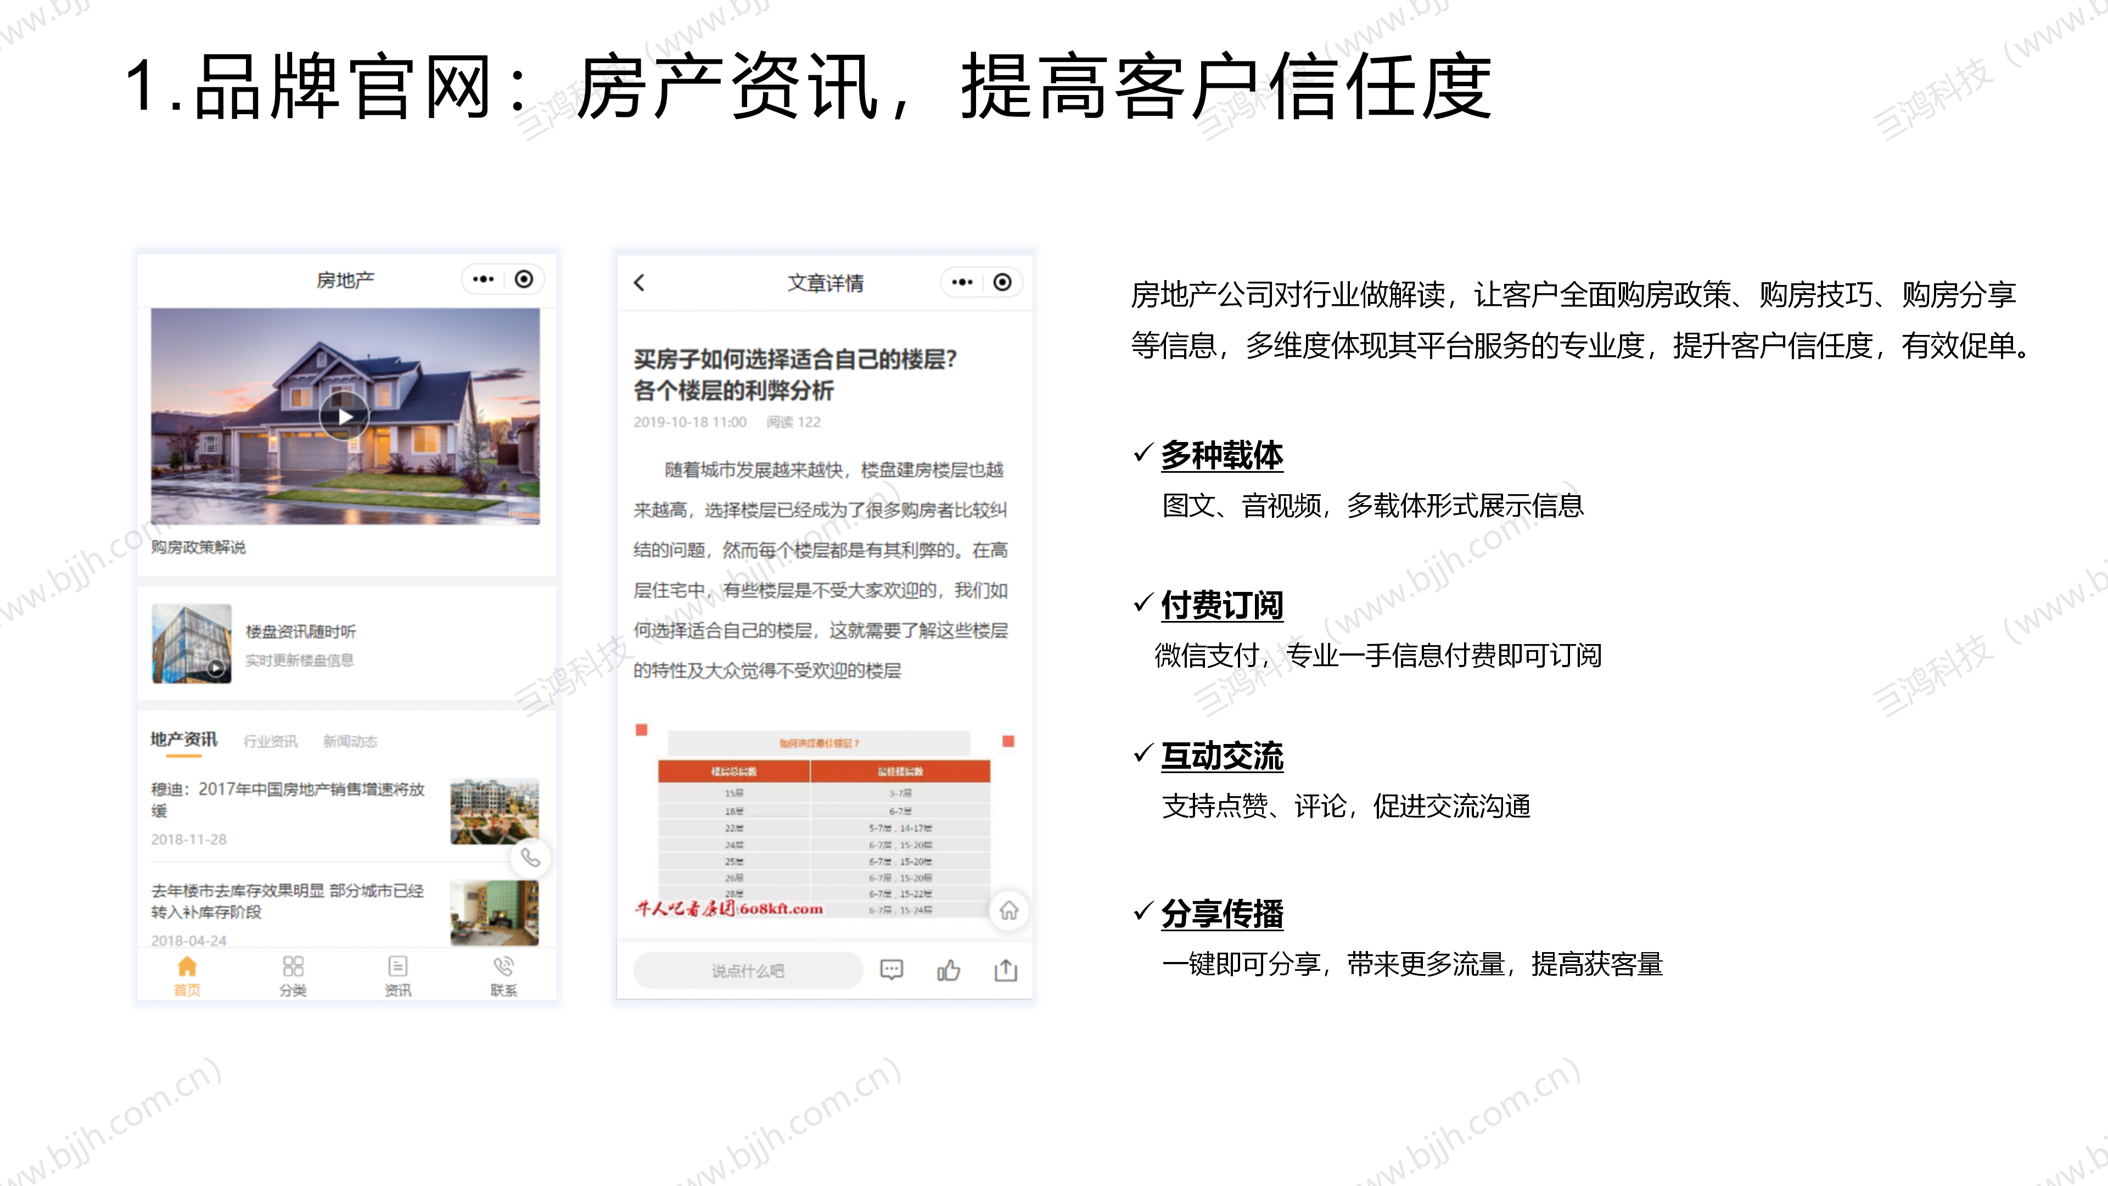Viewport: 2108px width, 1186px height.
Task: Open 楼盘资讯随时听 audio thumbnail
Action: click(x=192, y=644)
